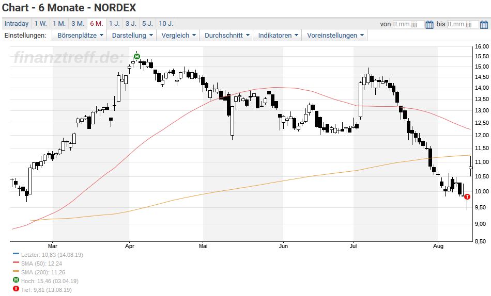Click the red T icon in the legend
Image resolution: width=491 pixels, height=296 pixels.
coord(16,289)
